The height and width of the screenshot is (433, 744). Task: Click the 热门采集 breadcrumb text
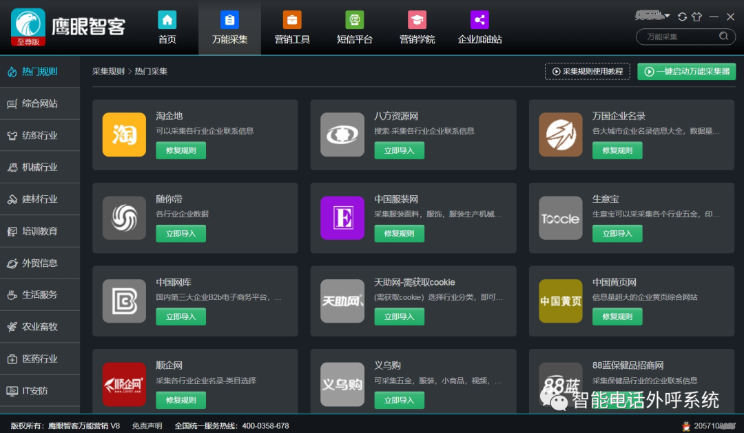pyautogui.click(x=151, y=71)
